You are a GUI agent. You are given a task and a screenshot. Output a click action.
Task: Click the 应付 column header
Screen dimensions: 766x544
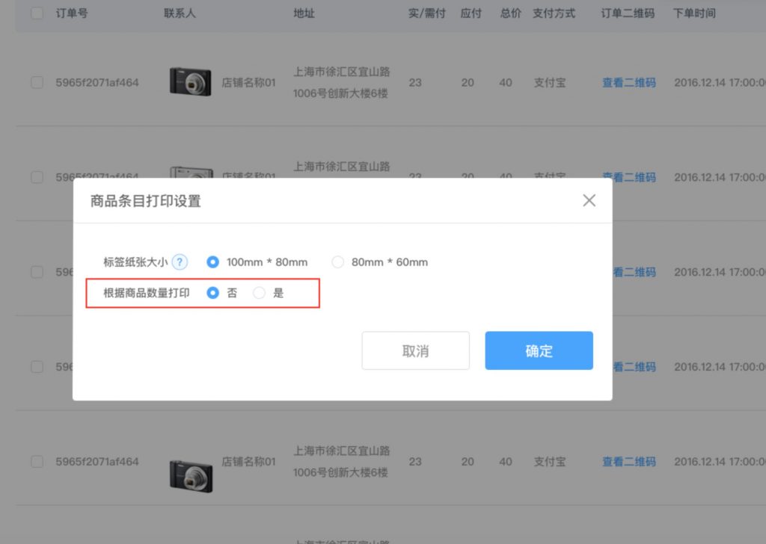pos(471,13)
